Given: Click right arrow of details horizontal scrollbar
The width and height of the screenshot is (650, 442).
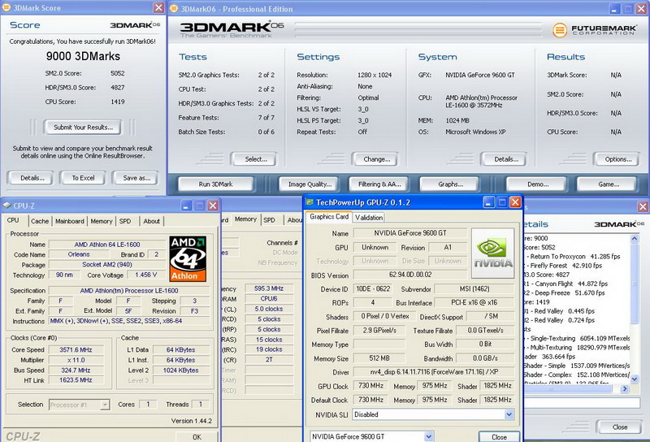Looking at the screenshot, I should pyautogui.click(x=625, y=389).
